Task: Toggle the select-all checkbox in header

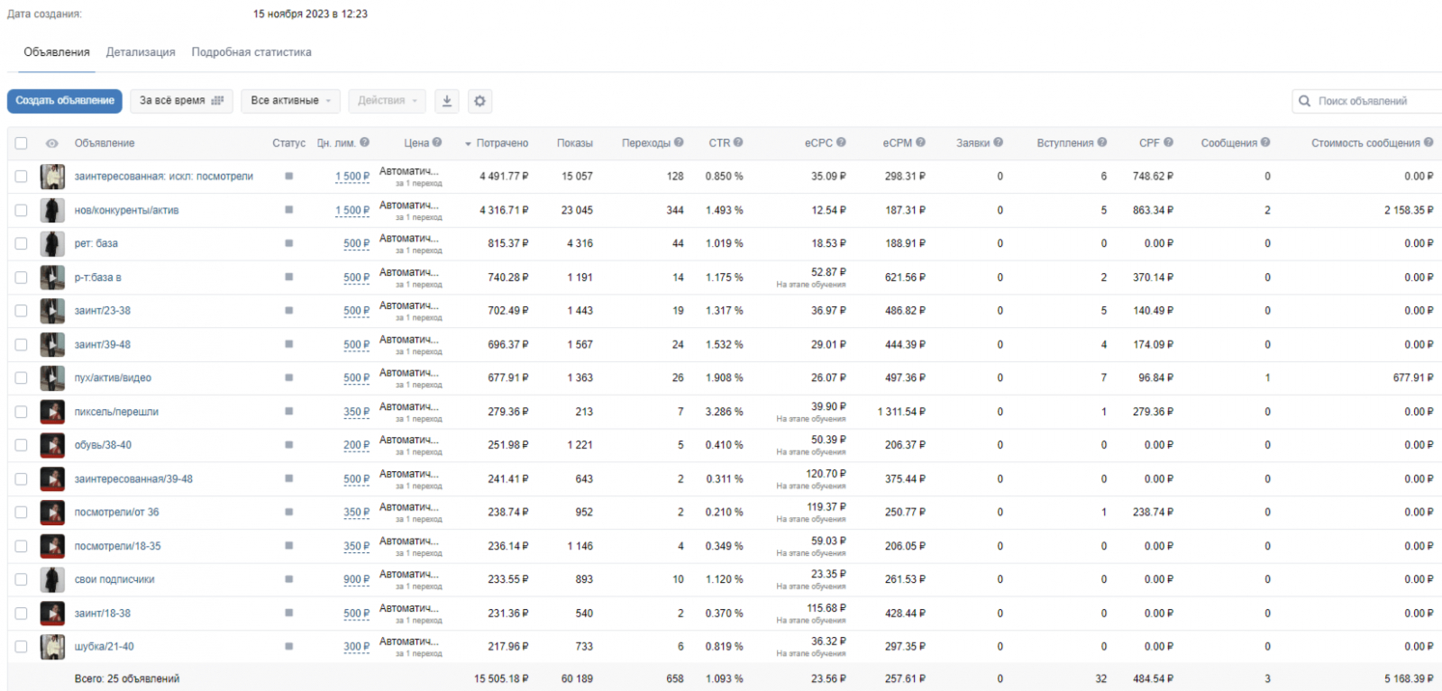Action: pyautogui.click(x=21, y=143)
